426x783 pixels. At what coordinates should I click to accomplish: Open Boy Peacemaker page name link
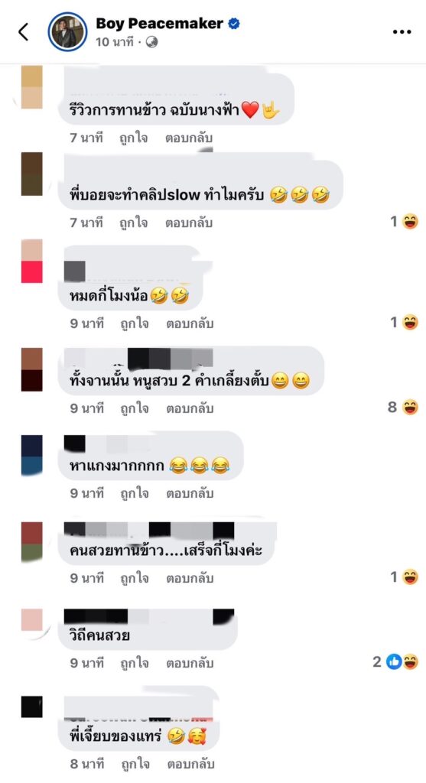pos(159,23)
